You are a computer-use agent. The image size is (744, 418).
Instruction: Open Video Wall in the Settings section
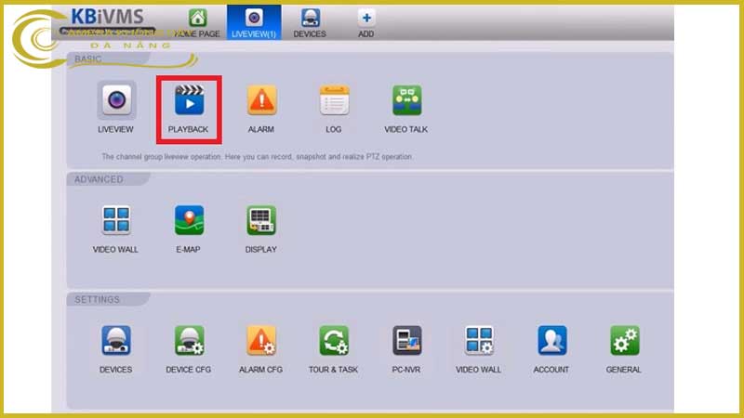click(x=479, y=341)
